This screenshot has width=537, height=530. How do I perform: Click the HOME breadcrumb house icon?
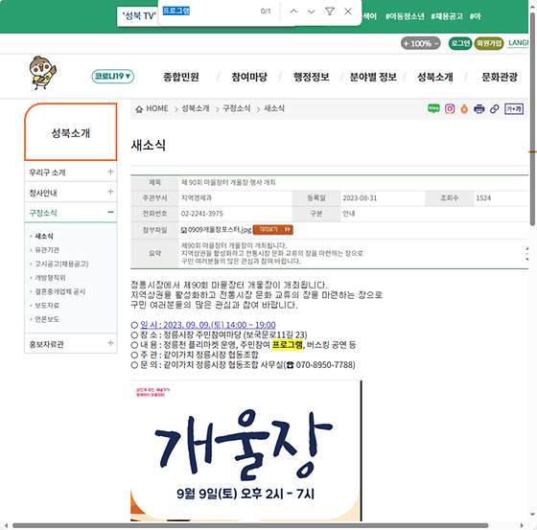(139, 109)
